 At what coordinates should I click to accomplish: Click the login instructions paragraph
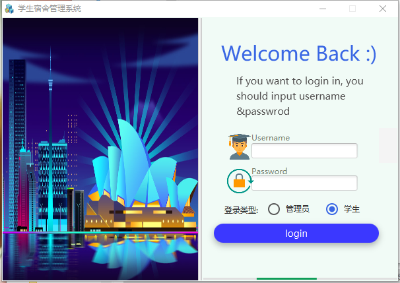pyautogui.click(x=300, y=96)
